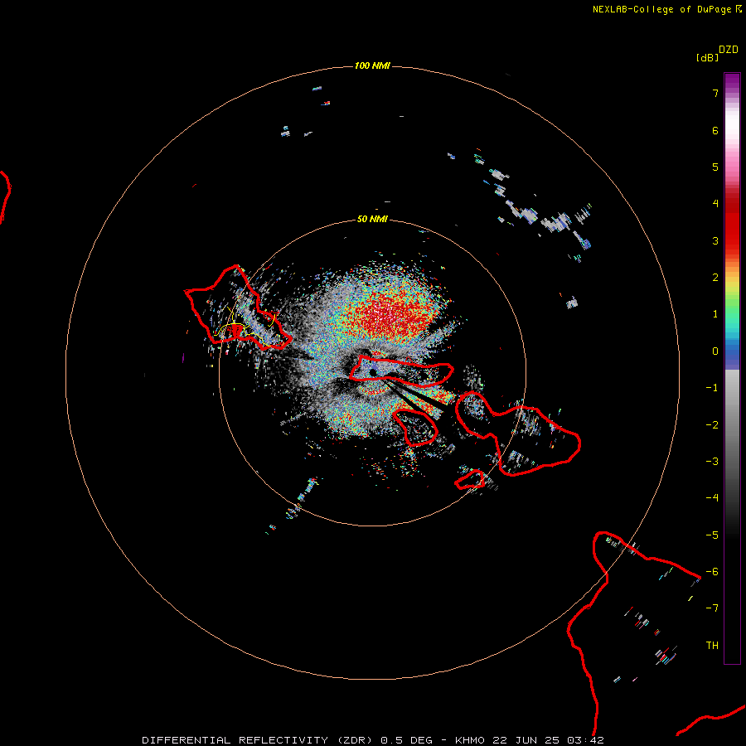The height and width of the screenshot is (746, 746).
Task: Click the 3 value on the color scale
Action: [715, 240]
